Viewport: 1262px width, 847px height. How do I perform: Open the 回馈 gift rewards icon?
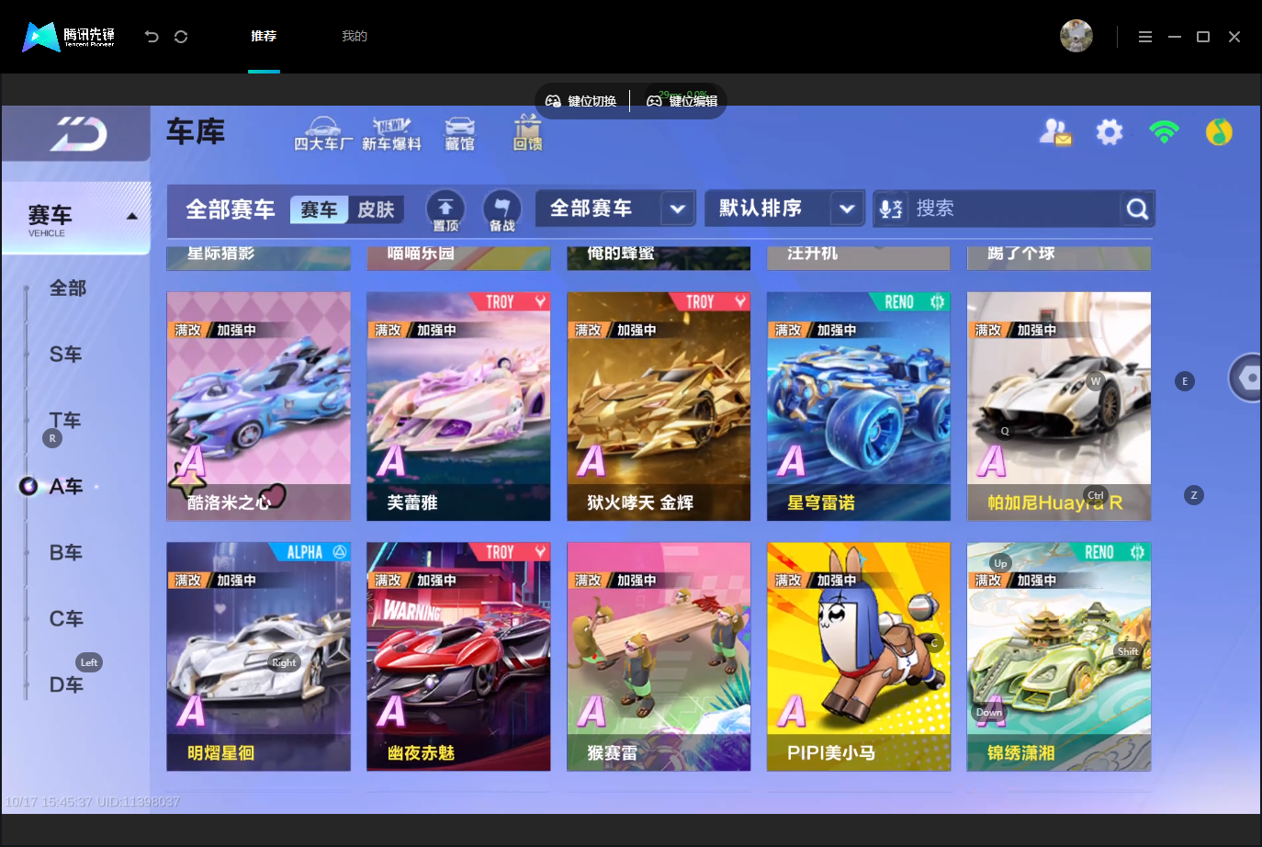[527, 133]
